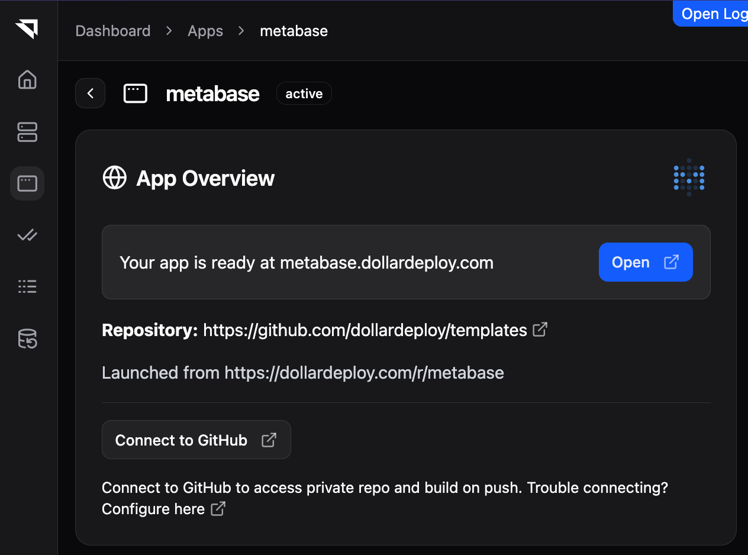Click the App Overview heading
The width and height of the screenshot is (748, 555).
pos(205,178)
